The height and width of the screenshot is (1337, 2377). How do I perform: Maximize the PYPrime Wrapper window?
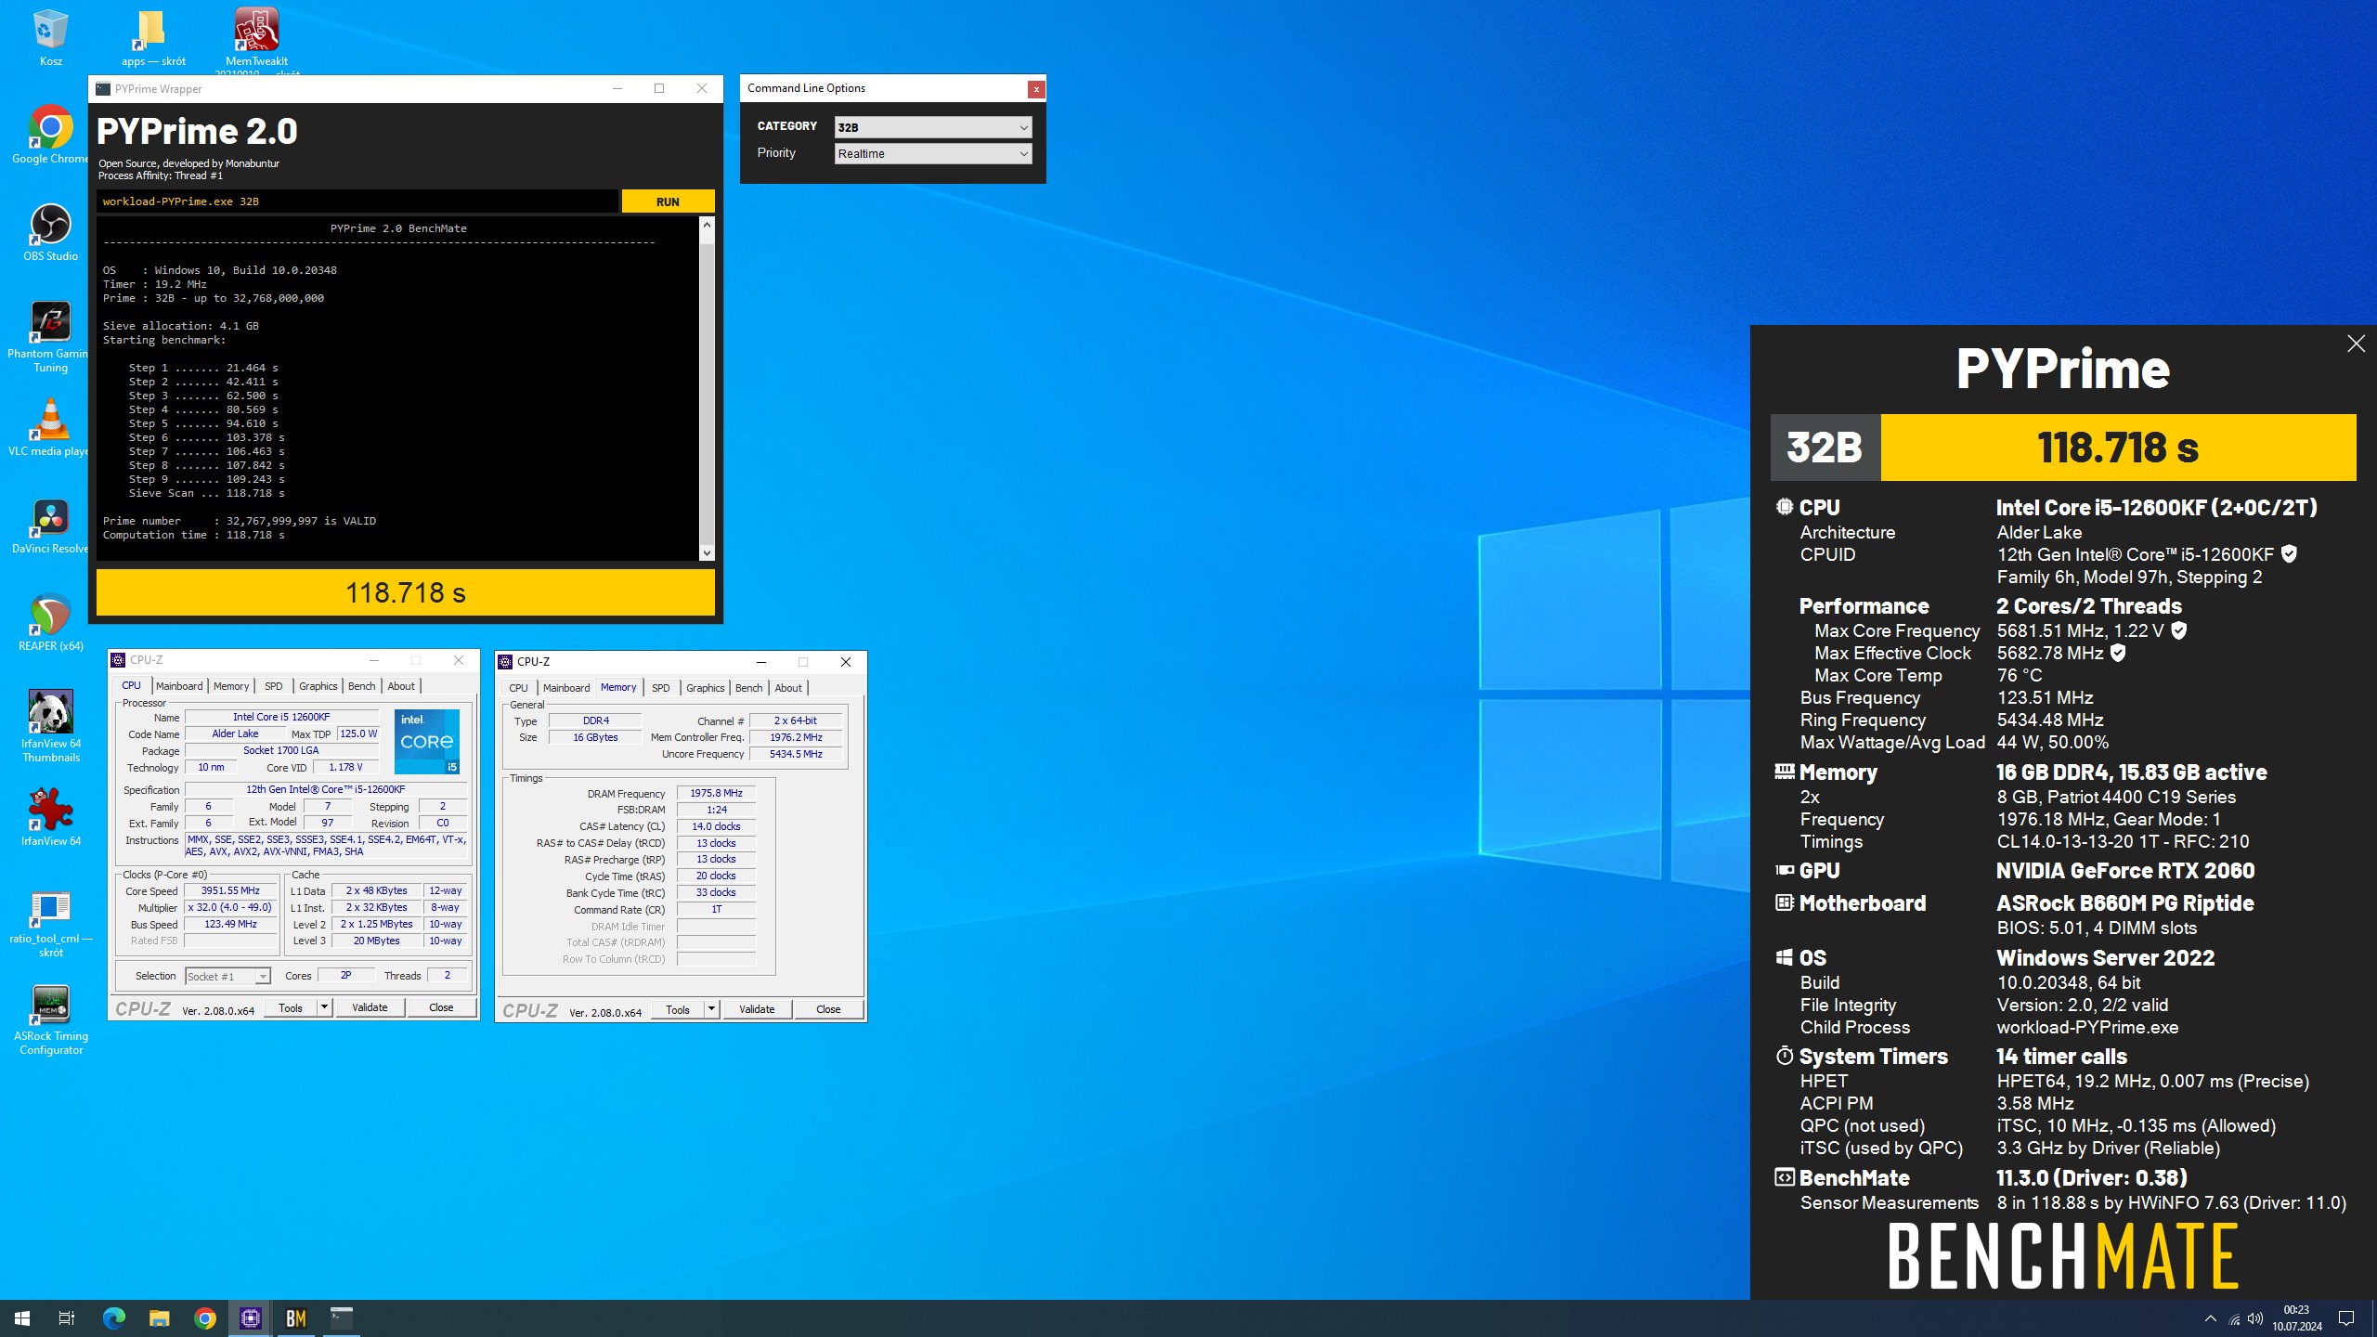pyautogui.click(x=659, y=88)
